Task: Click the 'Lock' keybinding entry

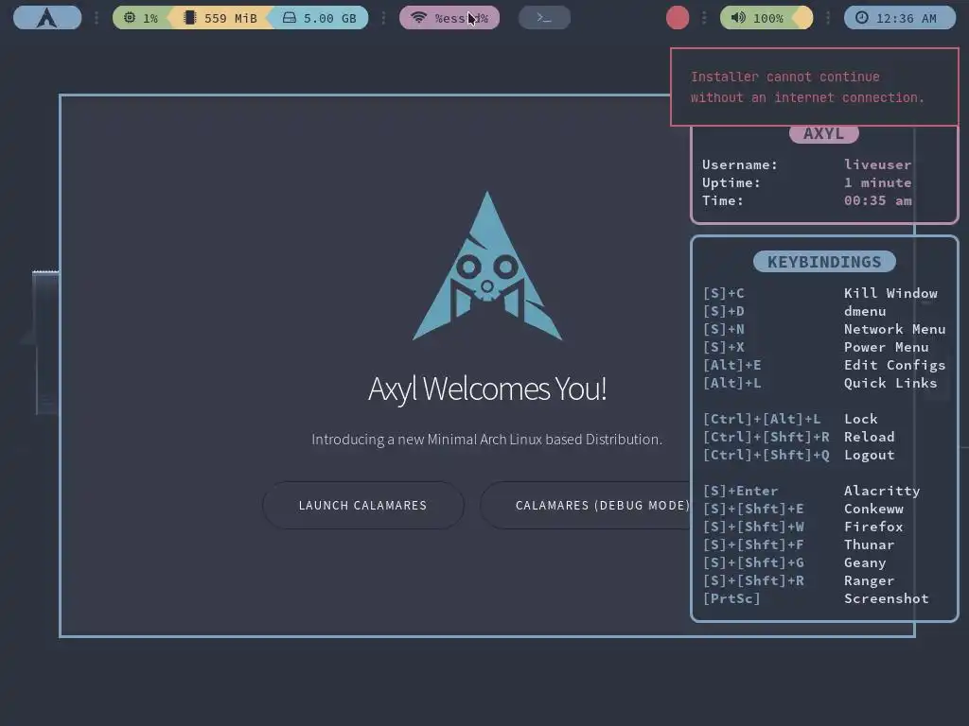Action: pyautogui.click(x=861, y=419)
